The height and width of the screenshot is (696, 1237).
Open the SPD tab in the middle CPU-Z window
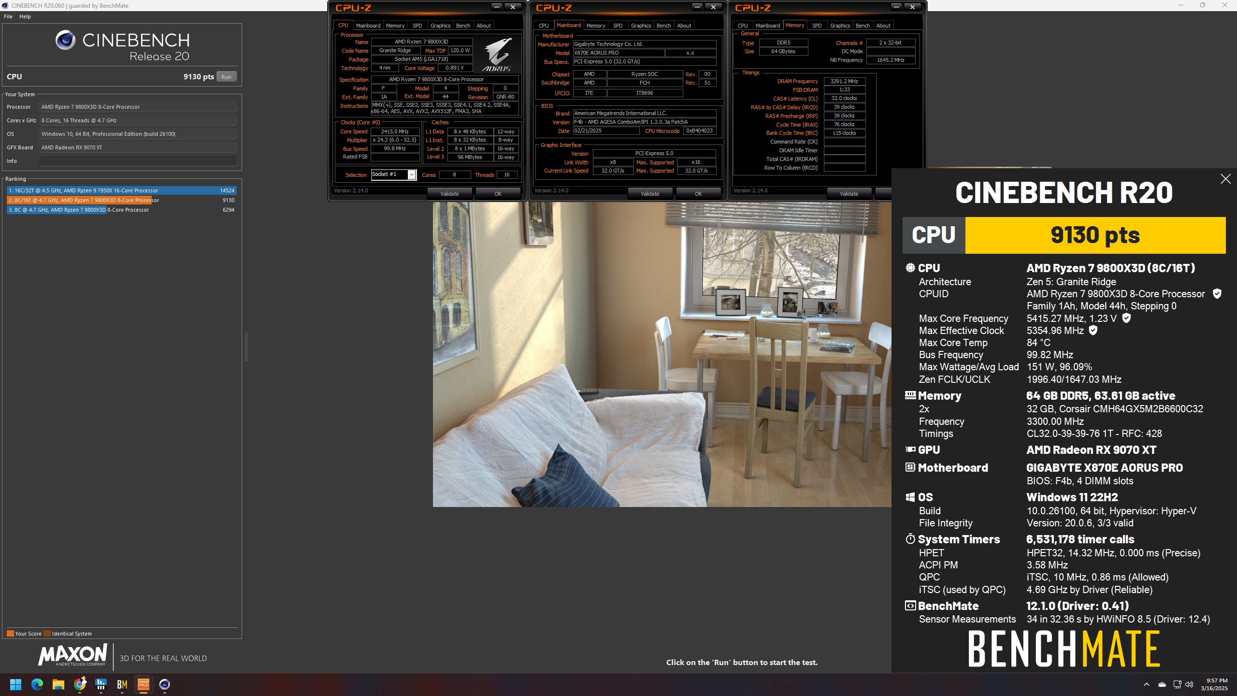618,26
